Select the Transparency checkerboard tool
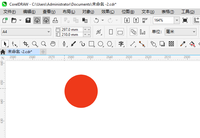 click(171, 44)
